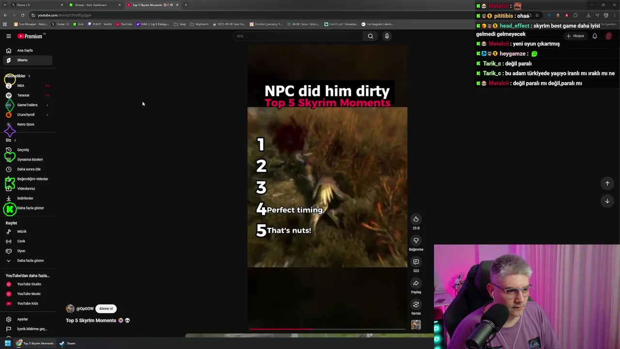Select Shorts in the sidebar
Image resolution: width=620 pixels, height=349 pixels.
[x=27, y=60]
